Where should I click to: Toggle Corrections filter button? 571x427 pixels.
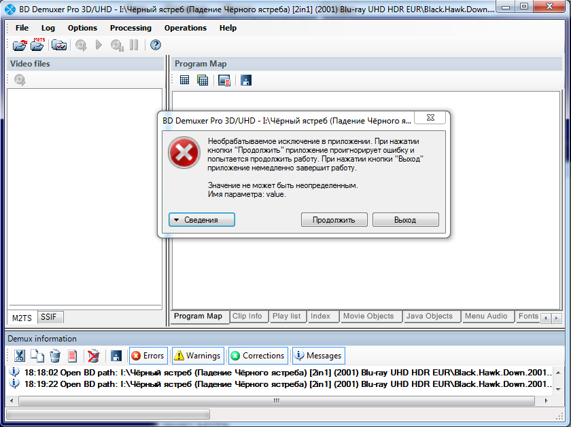[258, 355]
